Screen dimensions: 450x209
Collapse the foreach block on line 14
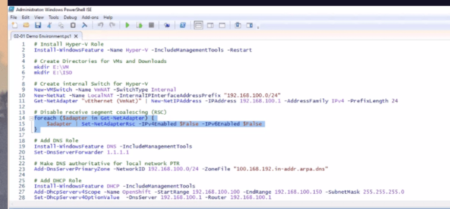click(31, 118)
